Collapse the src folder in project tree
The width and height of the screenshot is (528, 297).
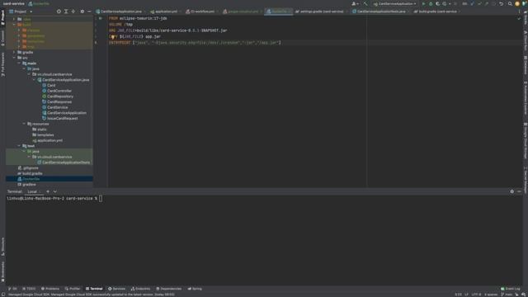[x=14, y=58]
